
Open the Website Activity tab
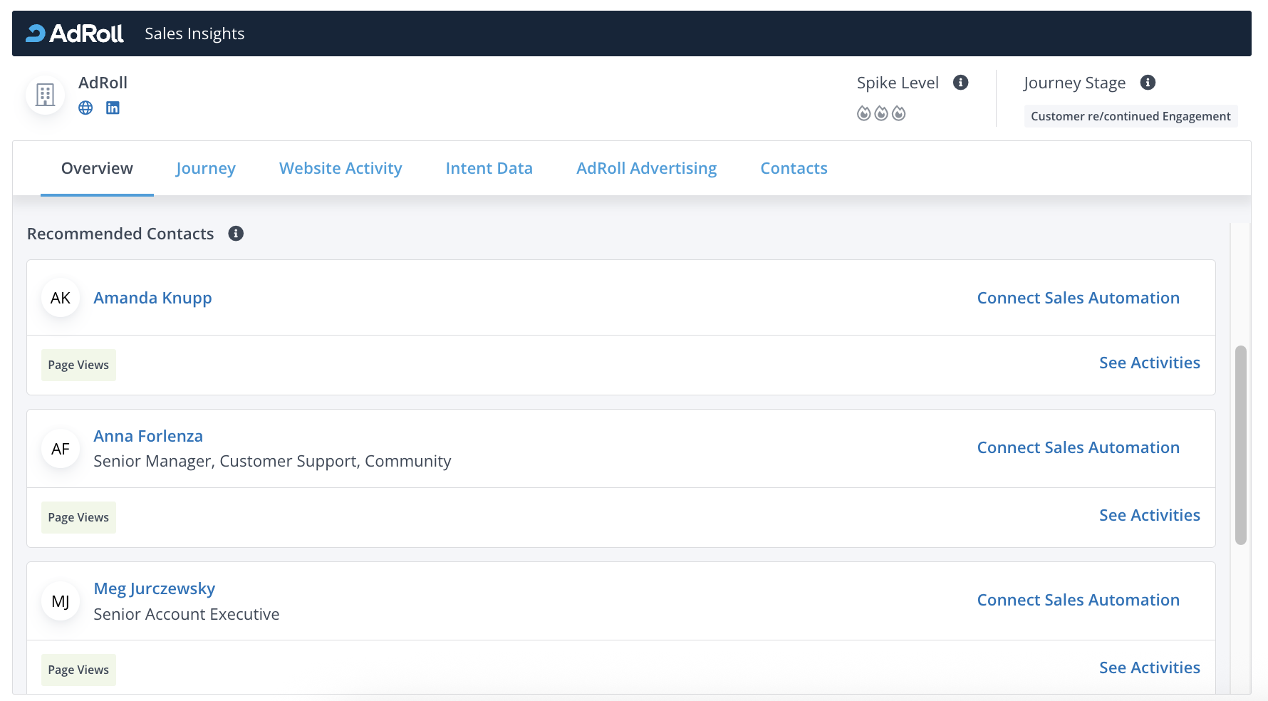pyautogui.click(x=341, y=169)
